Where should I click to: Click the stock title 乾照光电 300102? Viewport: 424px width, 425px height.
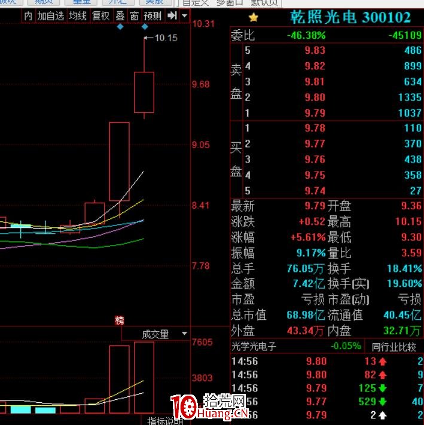[350, 17]
